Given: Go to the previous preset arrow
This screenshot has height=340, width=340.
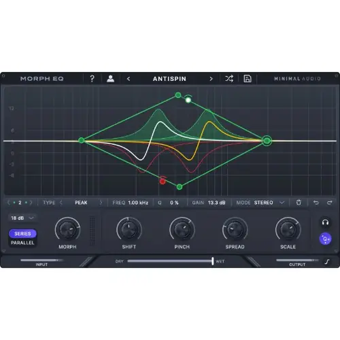Looking at the screenshot, I should (x=129, y=79).
